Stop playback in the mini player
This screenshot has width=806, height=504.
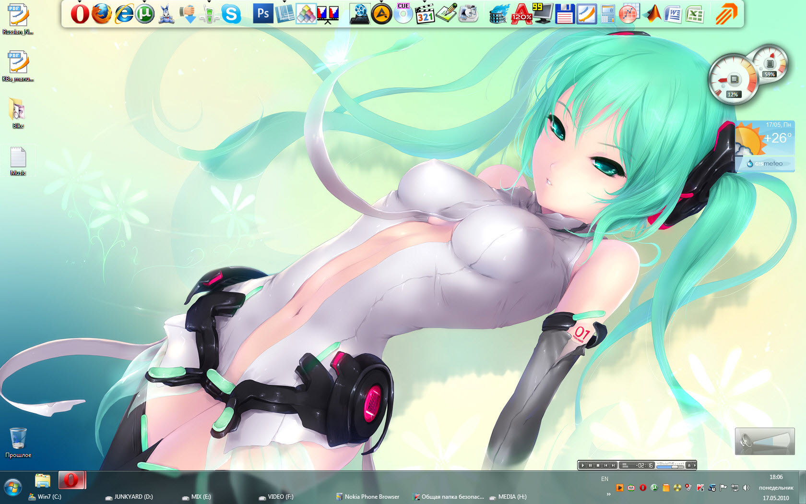tap(598, 465)
